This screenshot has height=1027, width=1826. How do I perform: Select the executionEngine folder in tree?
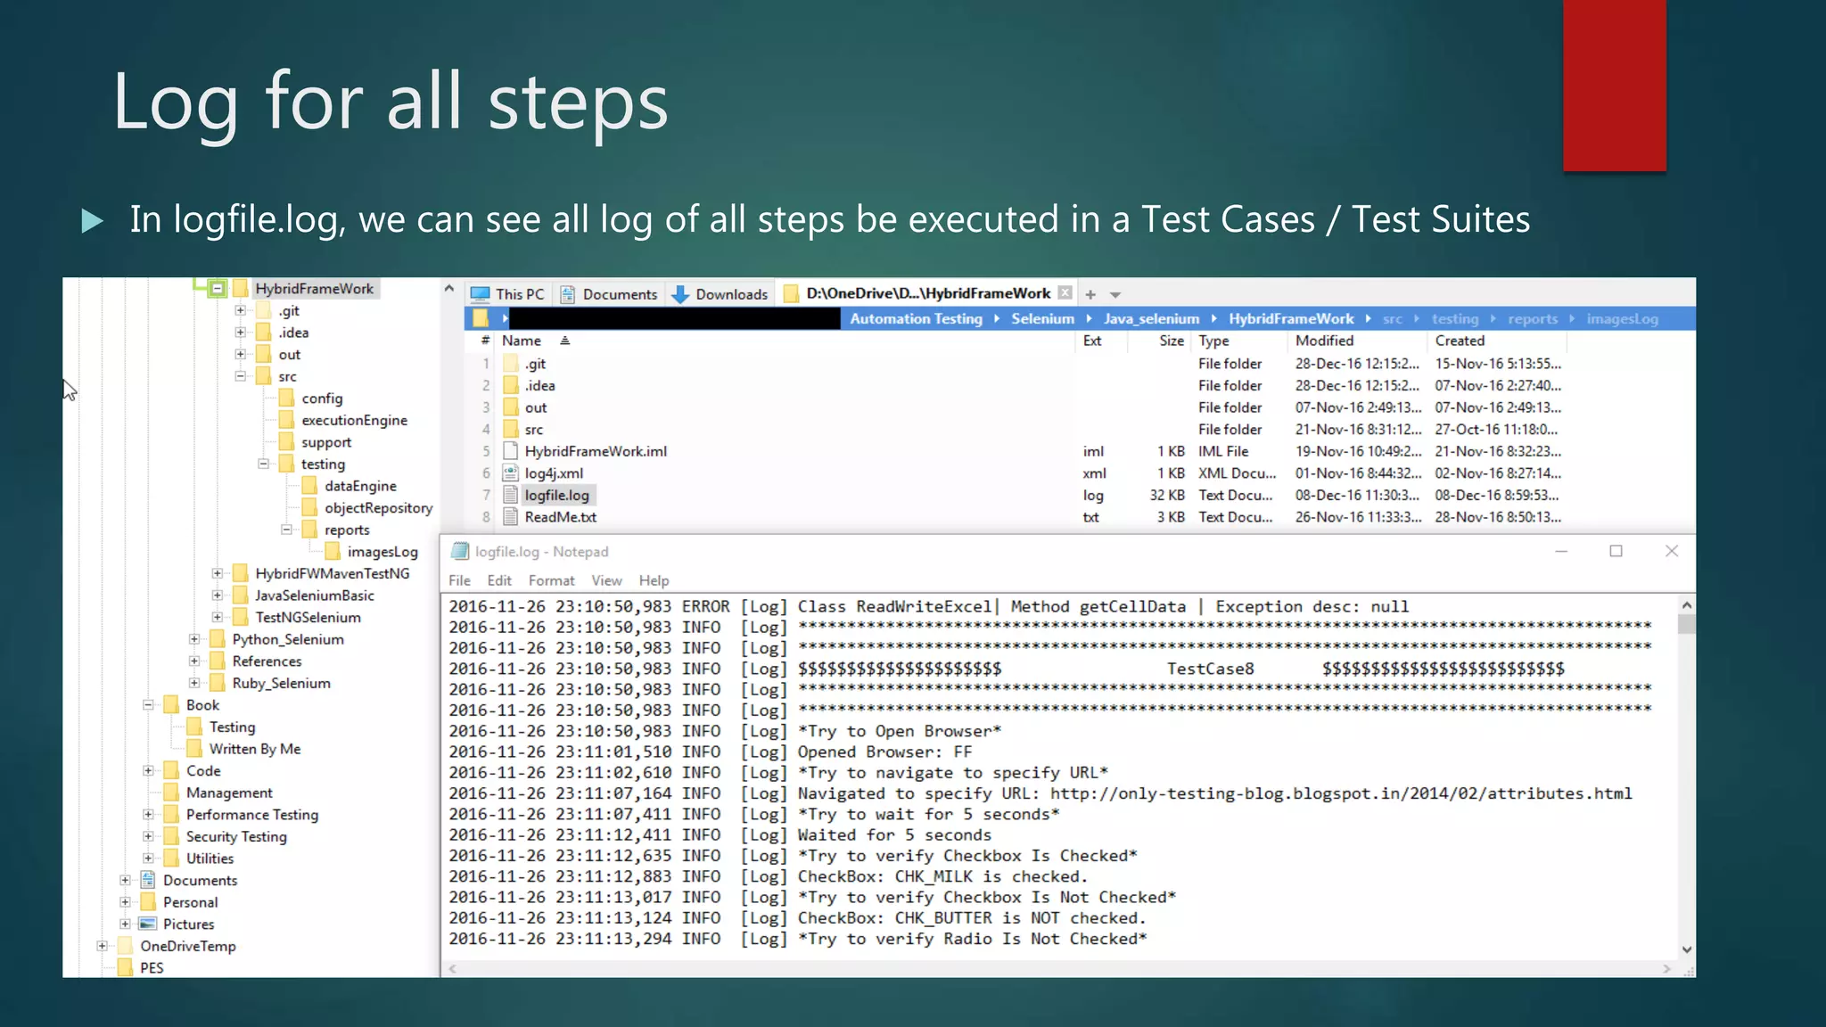(354, 421)
